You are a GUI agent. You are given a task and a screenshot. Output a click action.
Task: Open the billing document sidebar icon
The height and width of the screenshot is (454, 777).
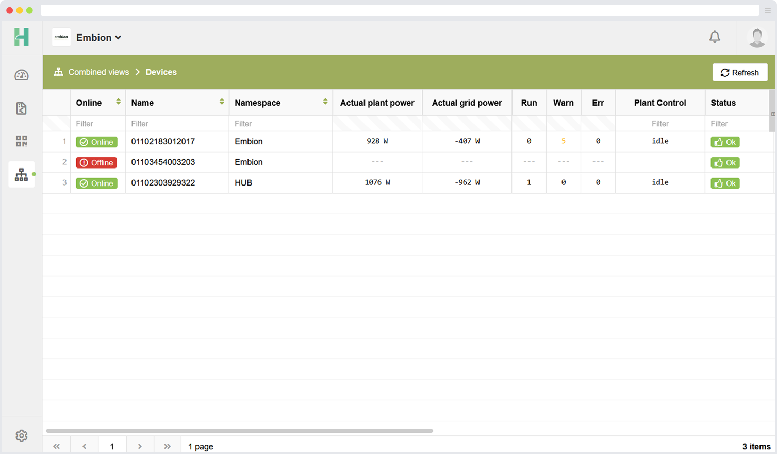[21, 108]
